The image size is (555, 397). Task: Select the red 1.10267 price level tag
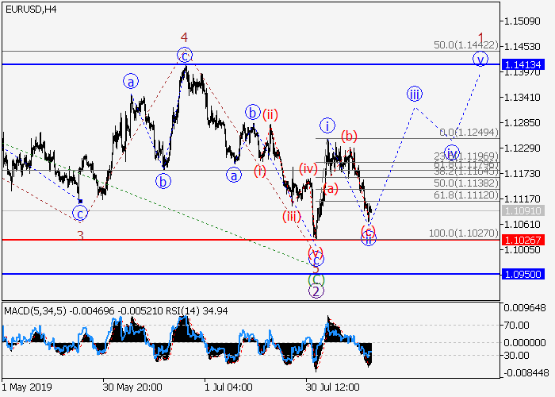[x=522, y=239]
